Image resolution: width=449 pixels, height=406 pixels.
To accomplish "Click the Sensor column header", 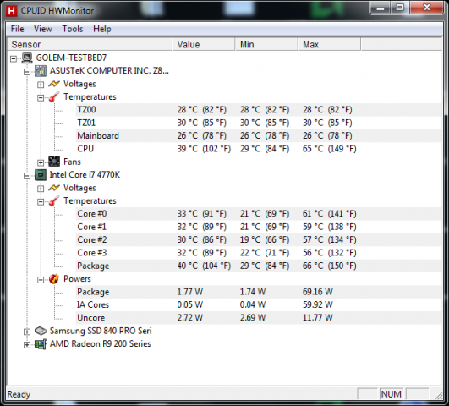I will 90,45.
